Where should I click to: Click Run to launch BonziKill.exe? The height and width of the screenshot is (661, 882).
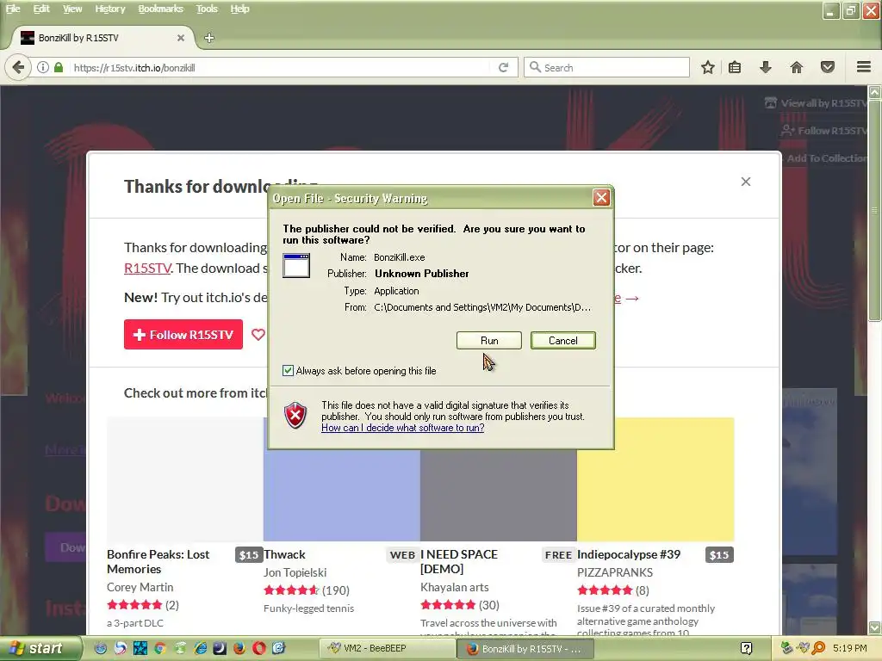pos(489,340)
